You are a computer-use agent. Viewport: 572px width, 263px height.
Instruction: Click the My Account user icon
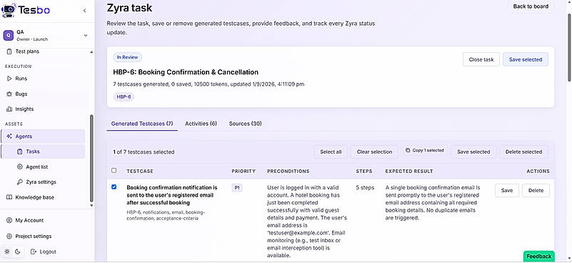9,220
